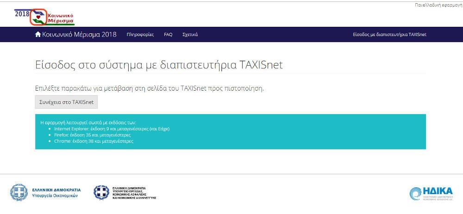
Task: Open the Κοινωνικό Μέρισμα 2018 navbar title link
Action: 79,35
